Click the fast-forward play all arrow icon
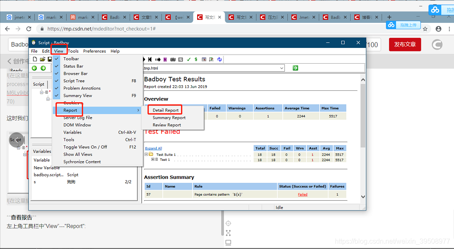The width and height of the screenshot is (454, 249). (x=158, y=59)
